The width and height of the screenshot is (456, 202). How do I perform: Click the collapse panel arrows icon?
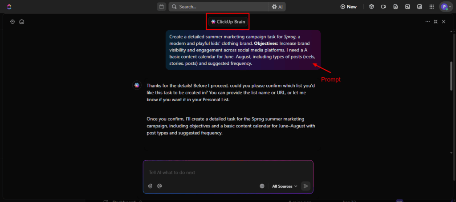tap(436, 21)
